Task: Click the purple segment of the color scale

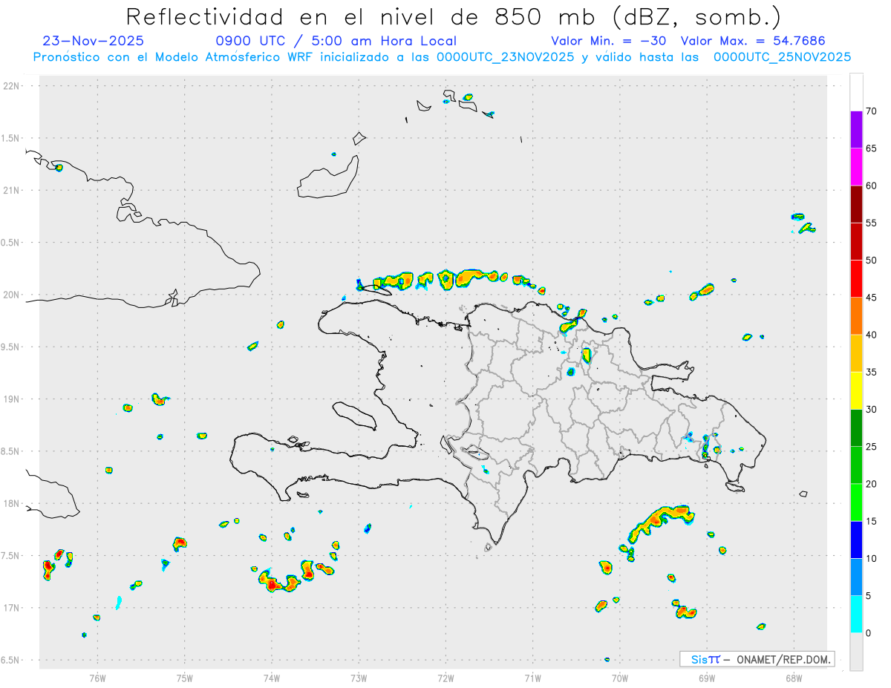Action: tap(856, 130)
